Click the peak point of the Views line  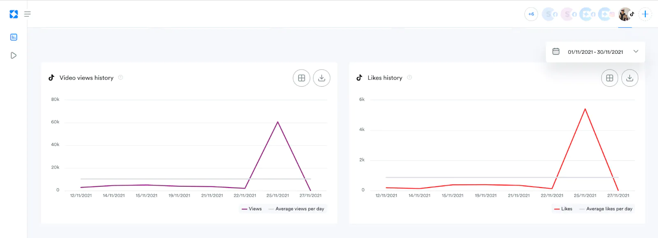[x=278, y=122]
